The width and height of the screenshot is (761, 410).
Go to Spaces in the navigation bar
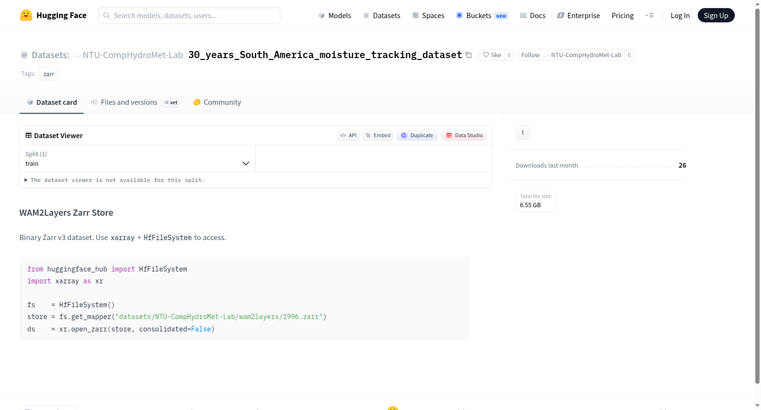click(x=429, y=15)
